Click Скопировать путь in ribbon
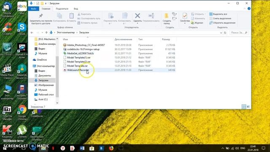 (x=89, y=19)
